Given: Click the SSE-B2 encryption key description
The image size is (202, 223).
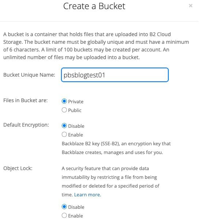Looking at the screenshot, I should [x=116, y=148].
